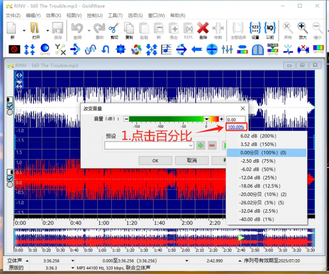This screenshot has width=329, height=274.
Task: Open the 工具(T) menu
Action: coord(115,15)
